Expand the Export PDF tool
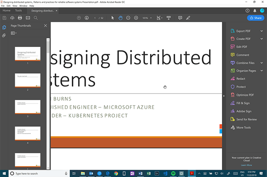The width and height of the screenshot is (267, 177). [262, 31]
